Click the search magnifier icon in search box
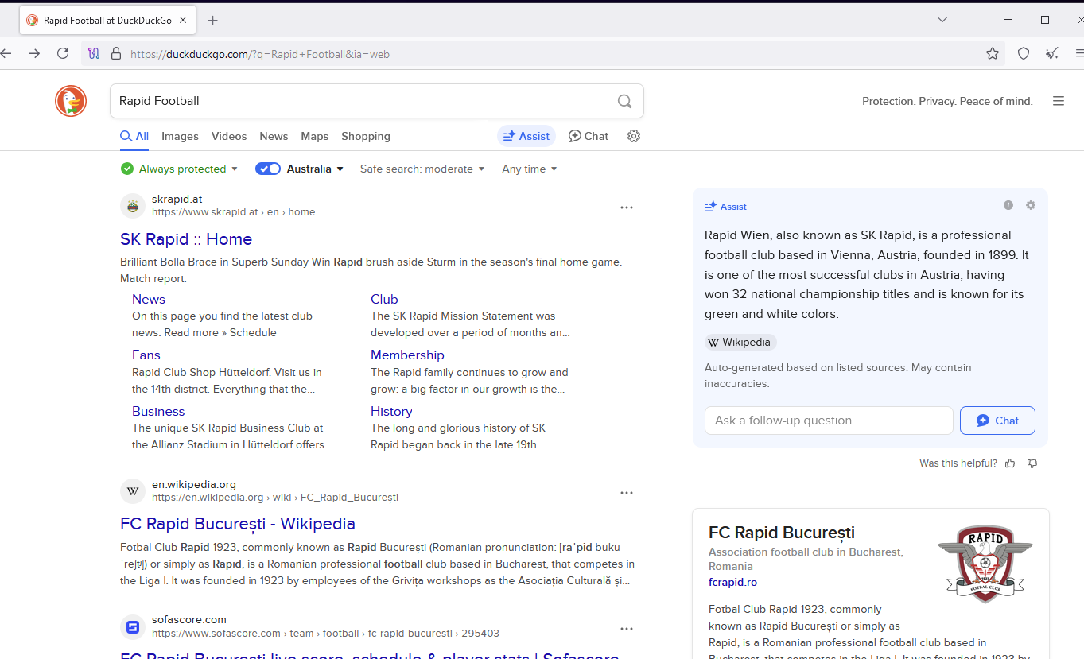 (x=624, y=101)
